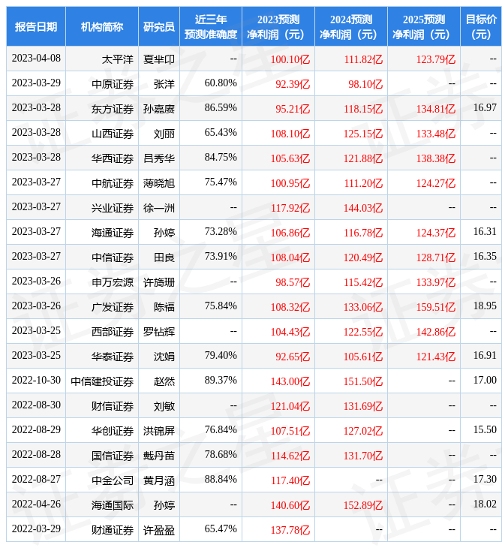
Task: Click the 2023预测净利润 column header
Action: [278, 26]
